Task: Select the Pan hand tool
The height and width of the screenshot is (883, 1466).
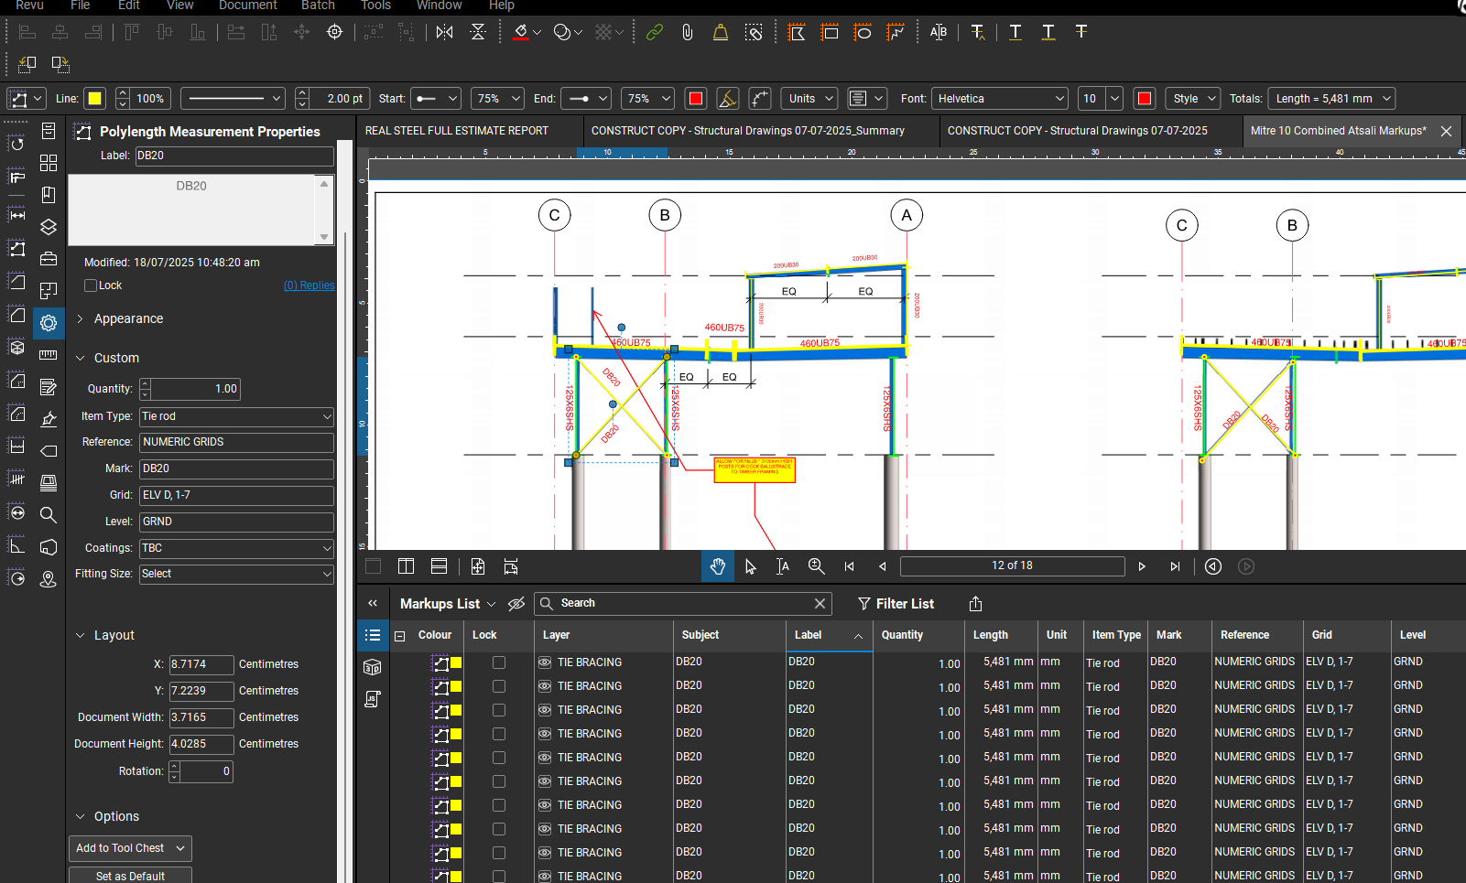Action: [718, 566]
